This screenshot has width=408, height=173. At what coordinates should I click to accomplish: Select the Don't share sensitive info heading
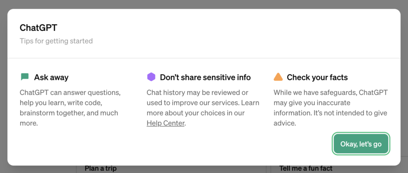click(x=205, y=77)
